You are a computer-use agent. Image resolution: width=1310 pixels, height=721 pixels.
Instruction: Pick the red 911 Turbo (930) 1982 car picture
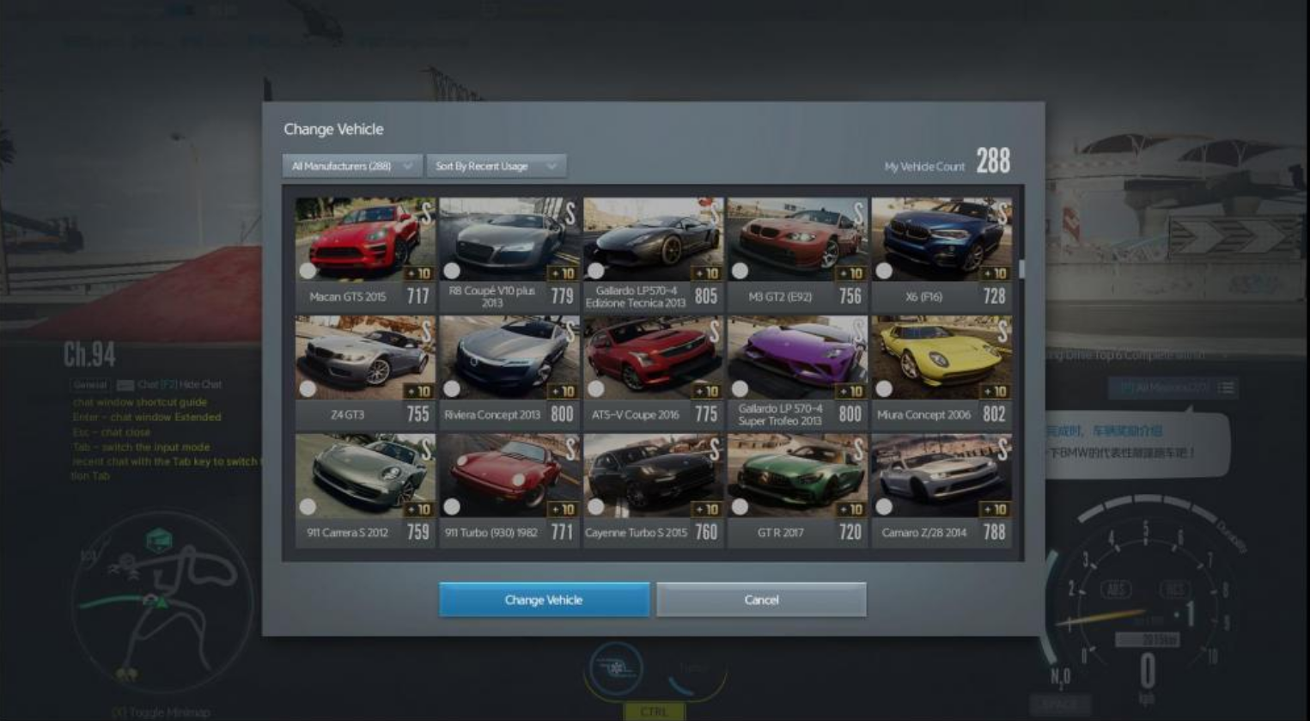coord(509,475)
